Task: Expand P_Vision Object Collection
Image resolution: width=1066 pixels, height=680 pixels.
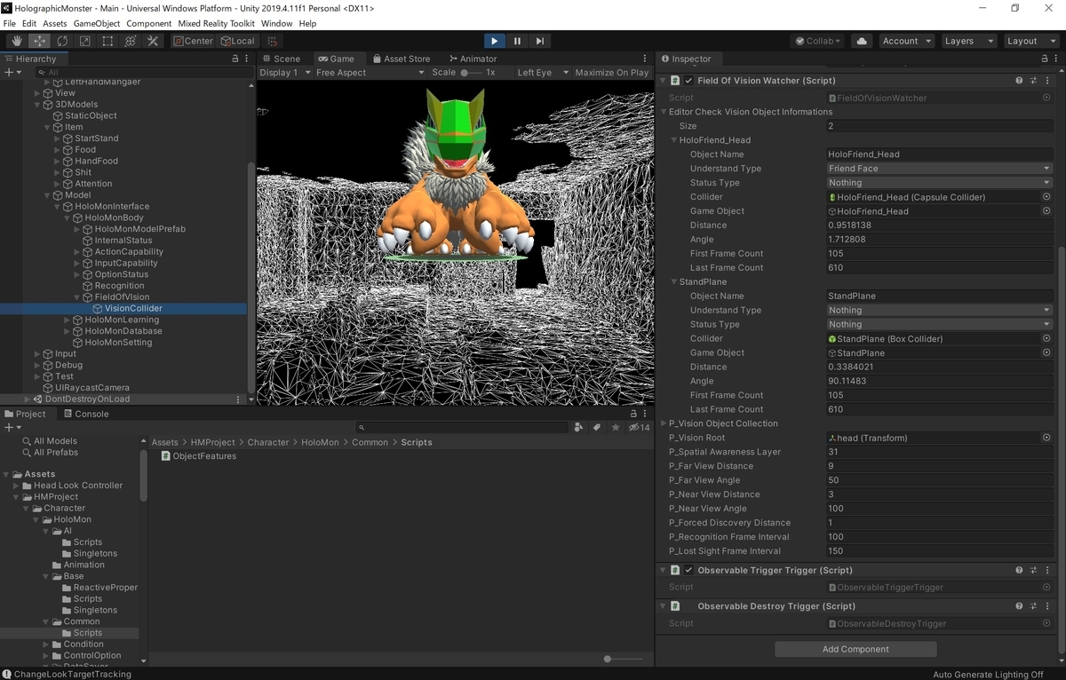Action: 664,423
